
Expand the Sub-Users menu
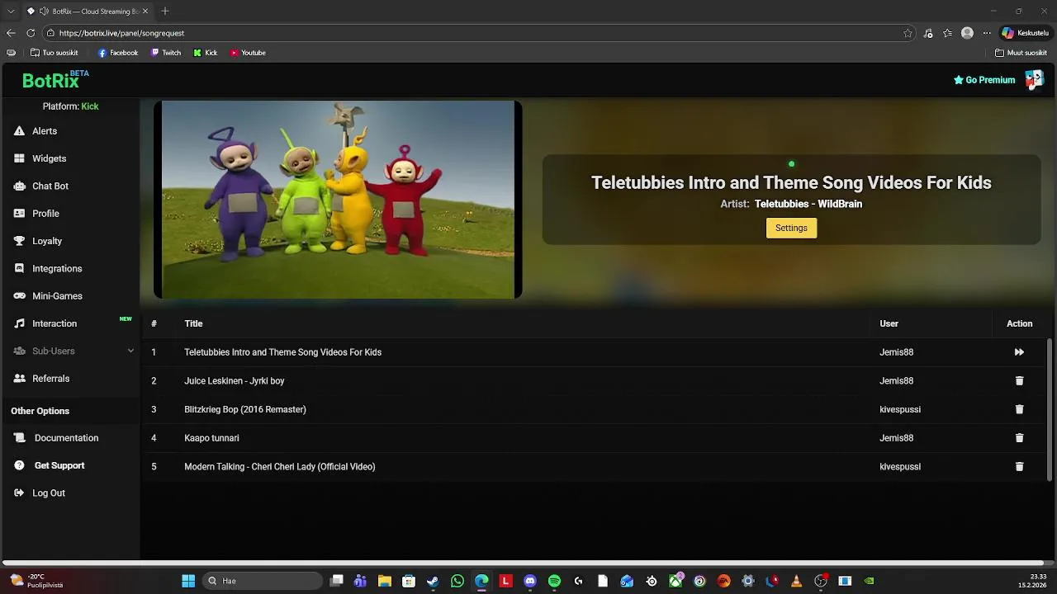[73, 351]
